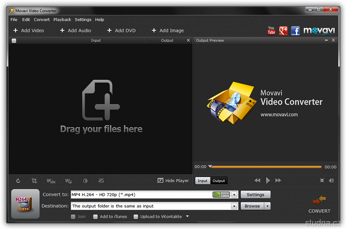Click the rotate video icon
The height and width of the screenshot is (229, 346).
[18, 181]
